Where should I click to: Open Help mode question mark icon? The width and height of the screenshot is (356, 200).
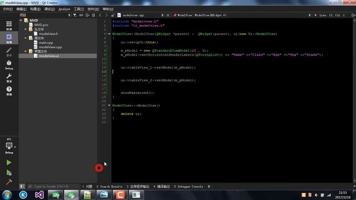pos(9,91)
